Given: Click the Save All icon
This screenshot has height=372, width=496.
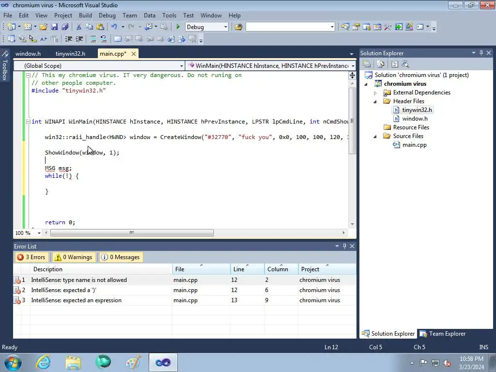Looking at the screenshot, I should tap(65, 27).
